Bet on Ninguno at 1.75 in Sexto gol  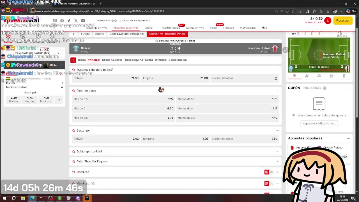pyautogui.click(x=175, y=139)
